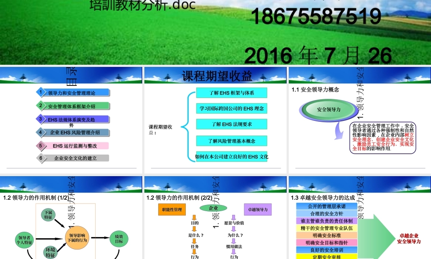
Task: Click the 1.2 领导力的作用机制 (2/2) heading
Action: click(x=179, y=198)
